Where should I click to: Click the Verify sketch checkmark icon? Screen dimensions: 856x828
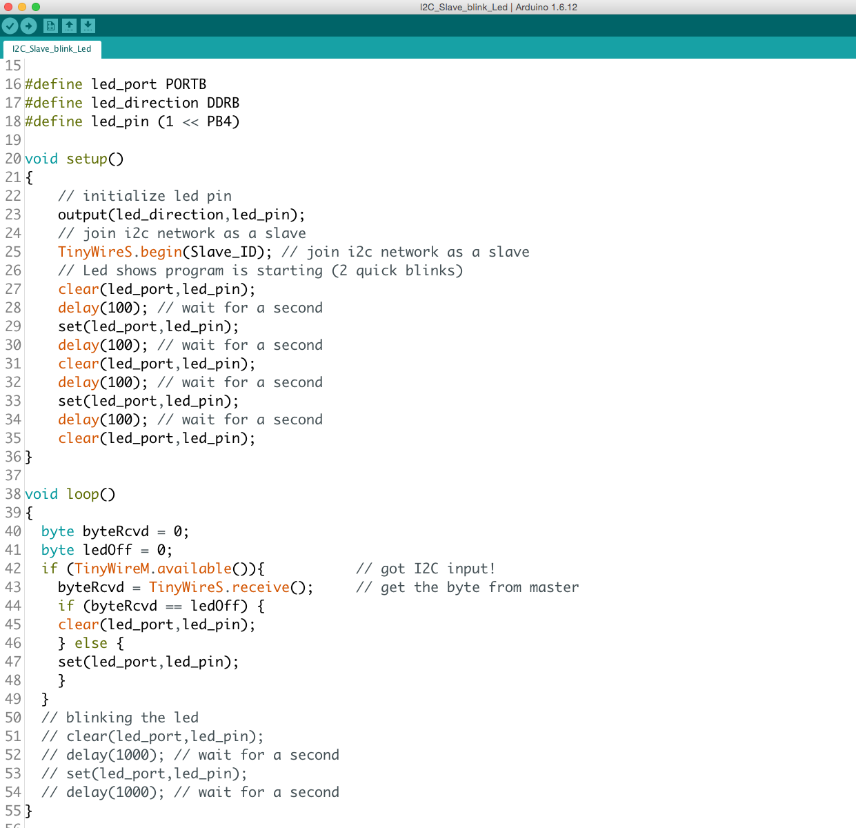tap(10, 26)
